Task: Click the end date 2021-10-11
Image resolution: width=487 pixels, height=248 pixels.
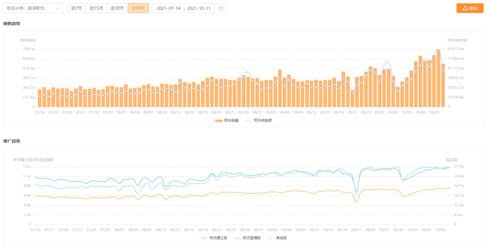Action: [x=199, y=9]
